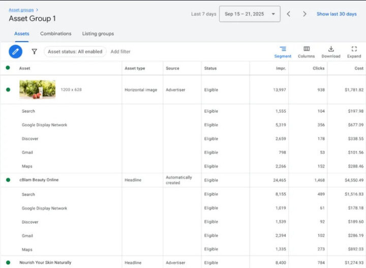The height and width of the screenshot is (268, 366).
Task: Sort by the Status column header
Action: point(210,68)
